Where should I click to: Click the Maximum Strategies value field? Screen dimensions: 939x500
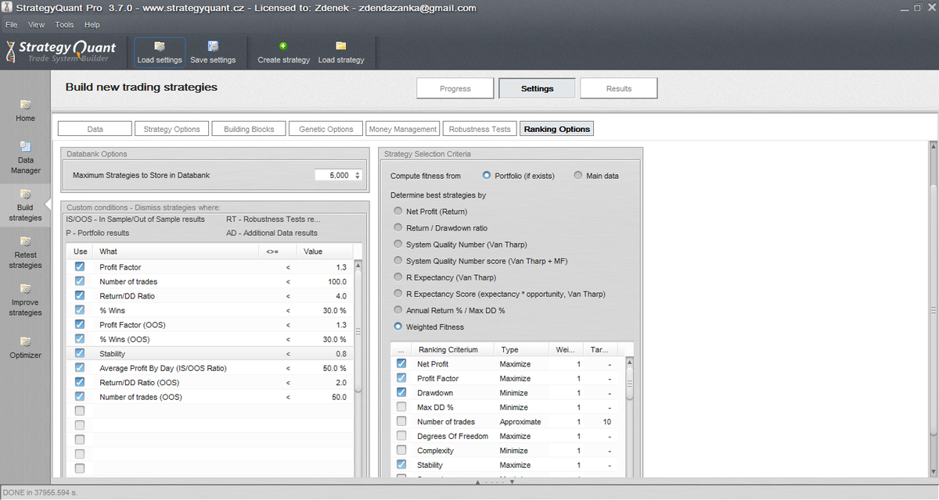[333, 175]
